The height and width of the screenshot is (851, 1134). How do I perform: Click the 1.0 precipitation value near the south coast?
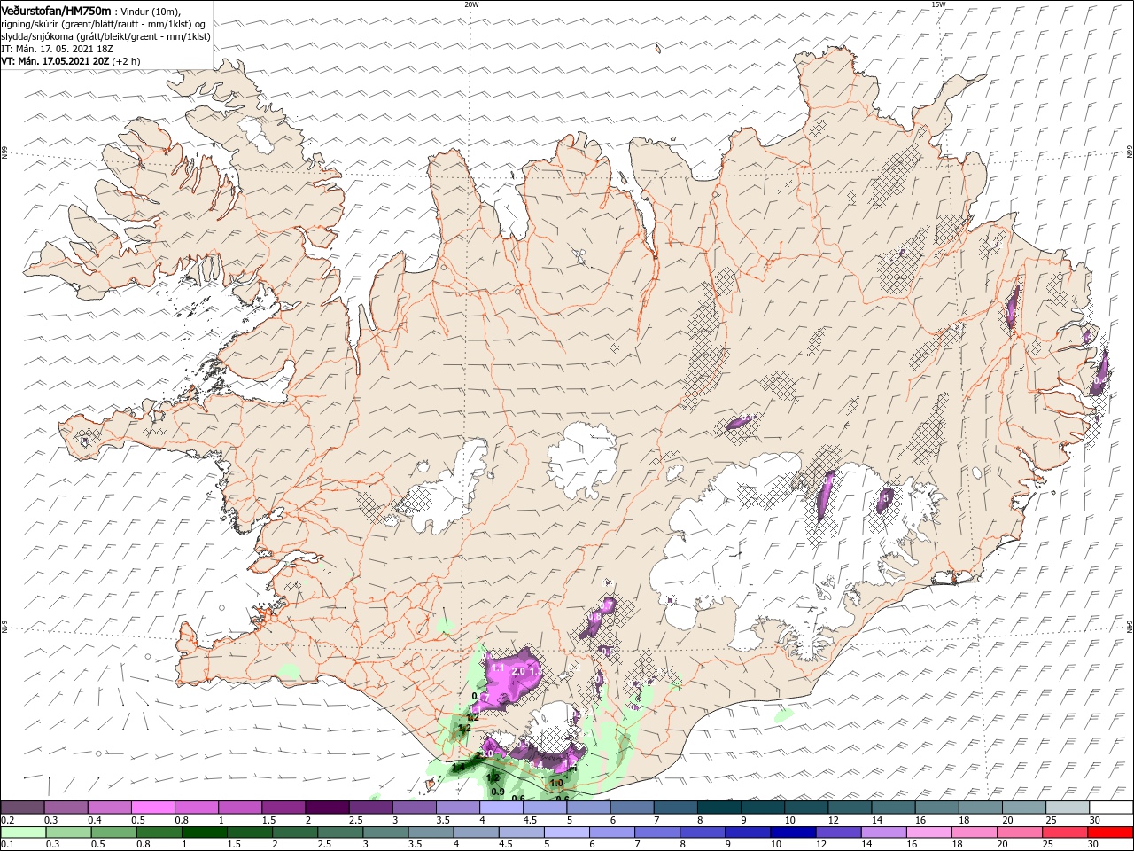point(556,784)
